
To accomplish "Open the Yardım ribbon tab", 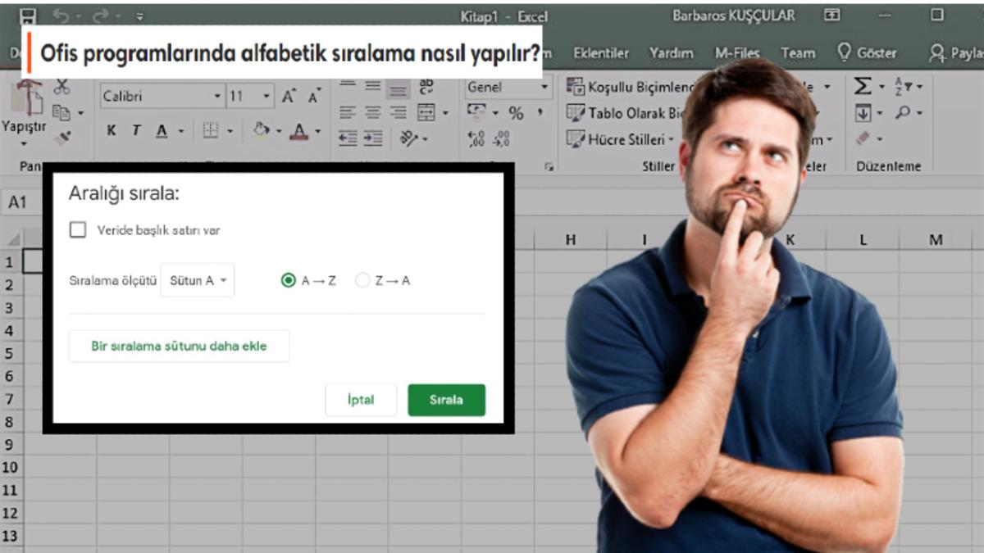I will 672,52.
